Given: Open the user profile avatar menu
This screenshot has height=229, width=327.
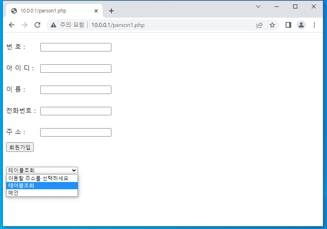Looking at the screenshot, I should pyautogui.click(x=301, y=25).
